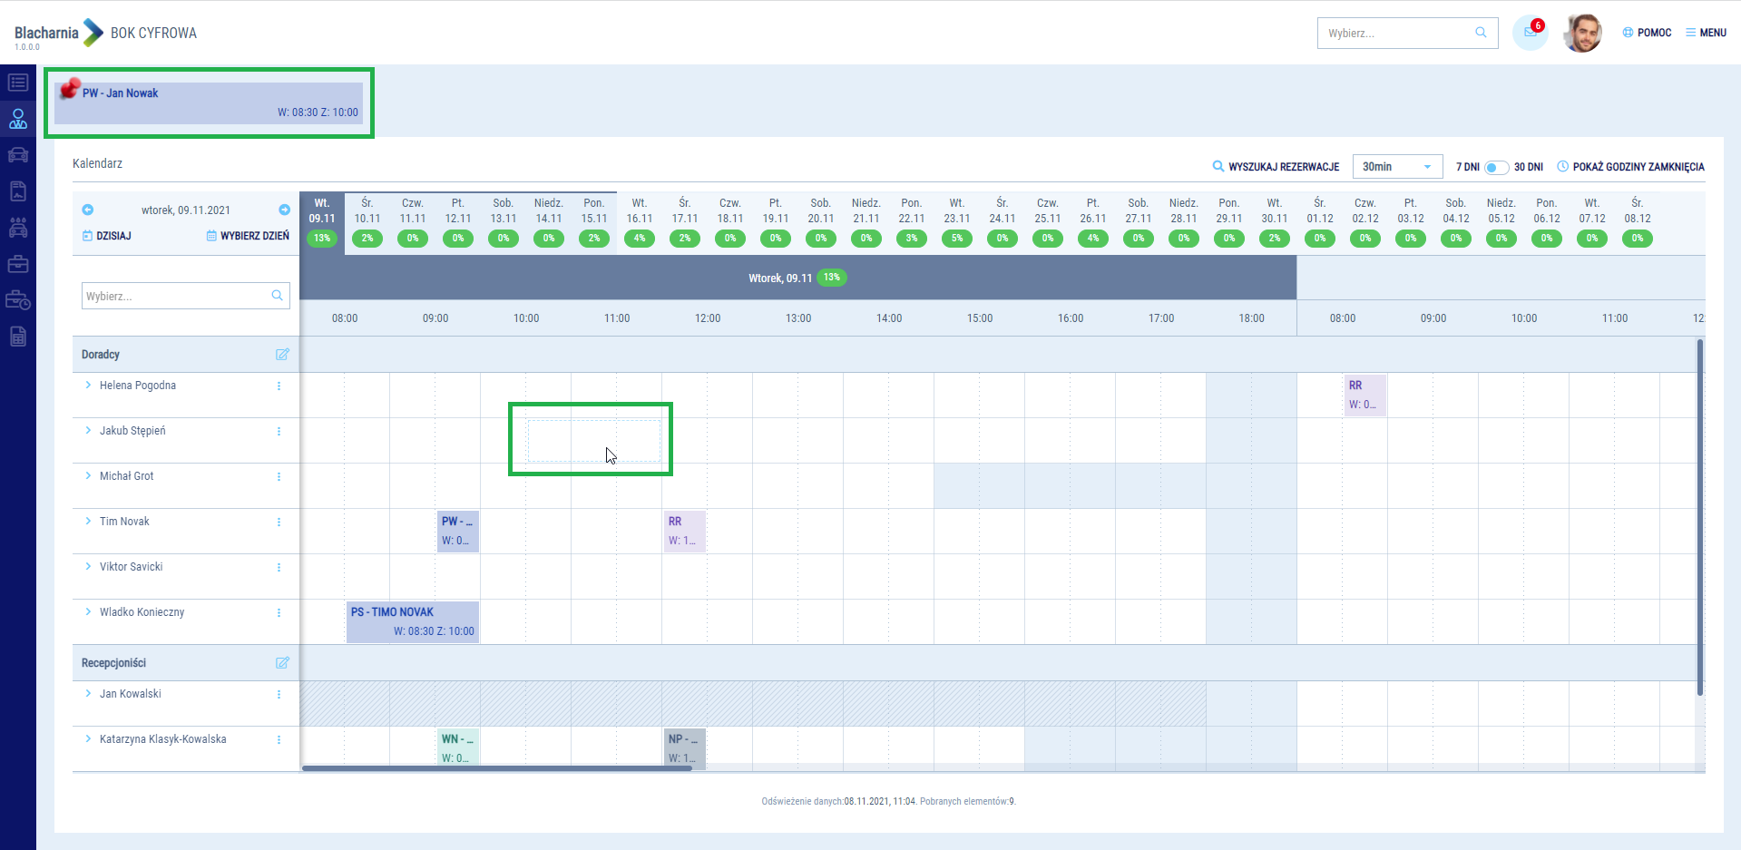The width and height of the screenshot is (1741, 850).
Task: Click edit icon beside Recepcjoniści group
Action: [282, 663]
